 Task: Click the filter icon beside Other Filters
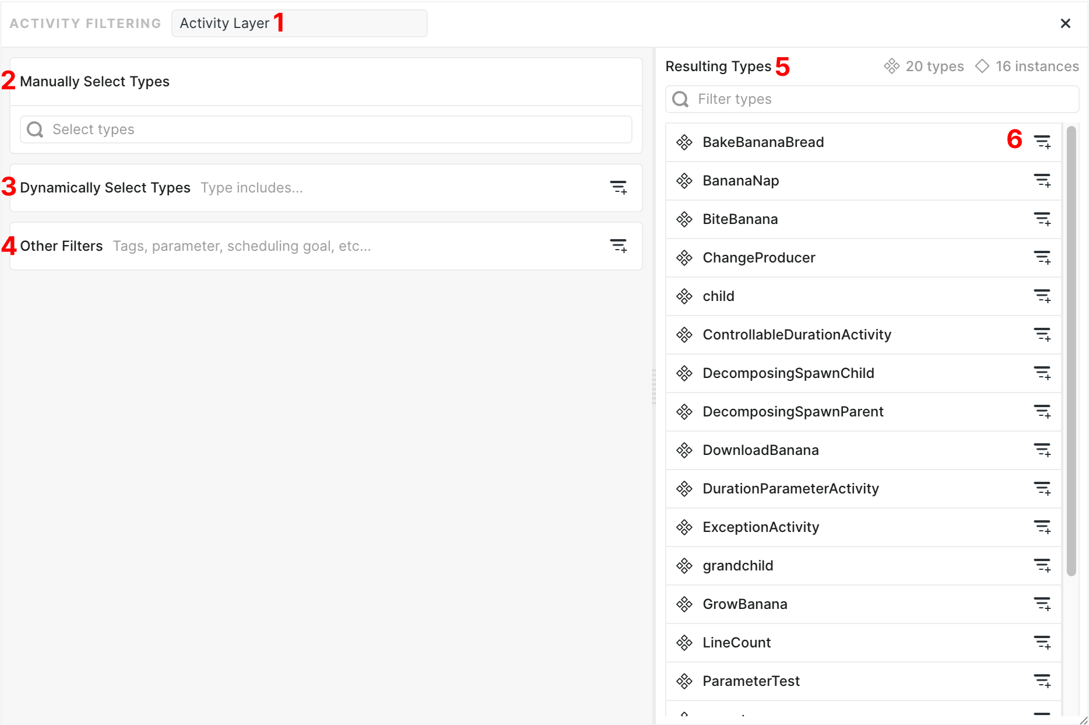coord(619,246)
